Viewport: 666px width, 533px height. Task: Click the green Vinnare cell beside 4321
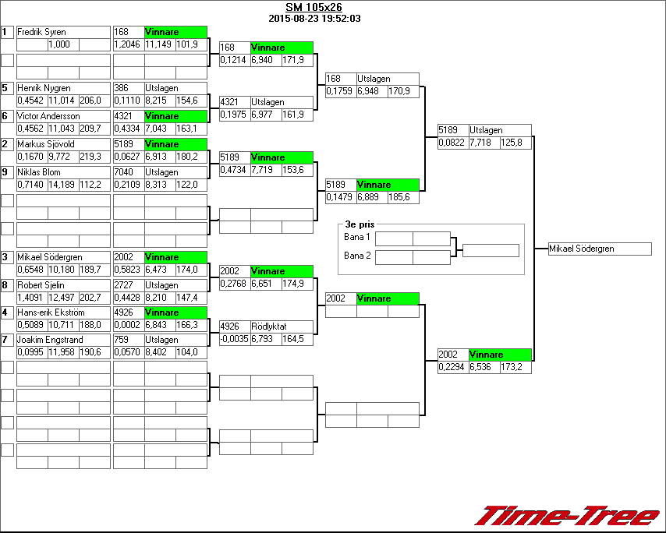(175, 116)
